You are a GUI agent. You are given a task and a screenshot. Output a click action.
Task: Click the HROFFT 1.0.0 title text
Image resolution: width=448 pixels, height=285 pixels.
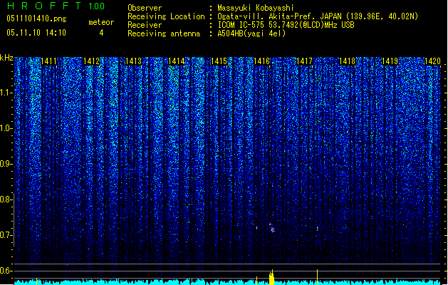tap(56, 6)
